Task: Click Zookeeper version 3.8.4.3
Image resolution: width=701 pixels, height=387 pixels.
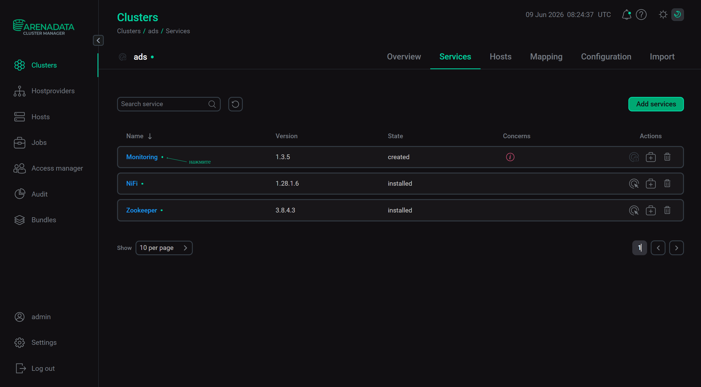Action: (285, 210)
